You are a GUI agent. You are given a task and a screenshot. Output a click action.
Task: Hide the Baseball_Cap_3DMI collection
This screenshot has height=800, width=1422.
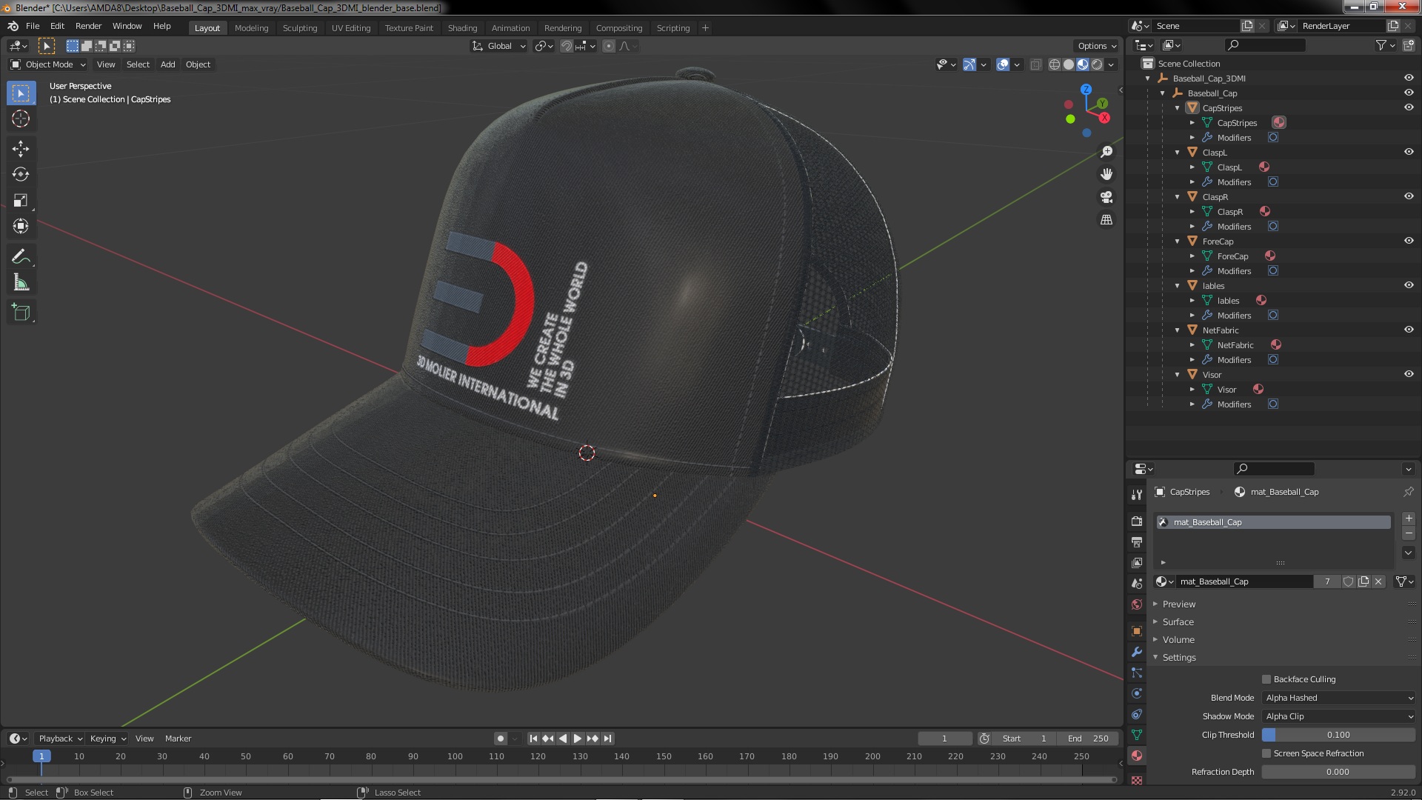[1409, 78]
